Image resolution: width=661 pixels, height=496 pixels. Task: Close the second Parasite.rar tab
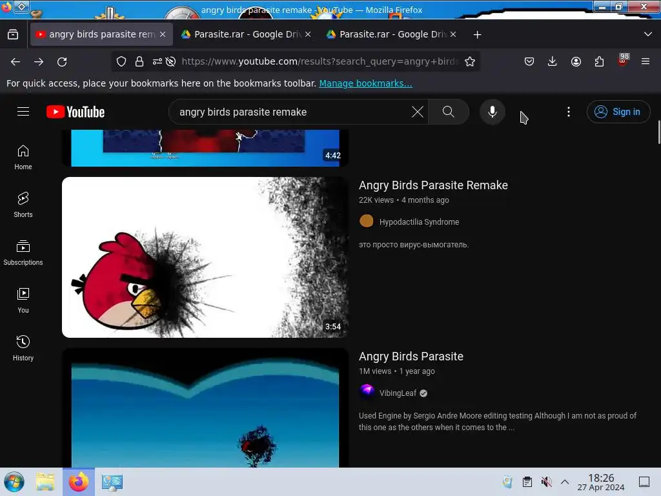click(453, 34)
